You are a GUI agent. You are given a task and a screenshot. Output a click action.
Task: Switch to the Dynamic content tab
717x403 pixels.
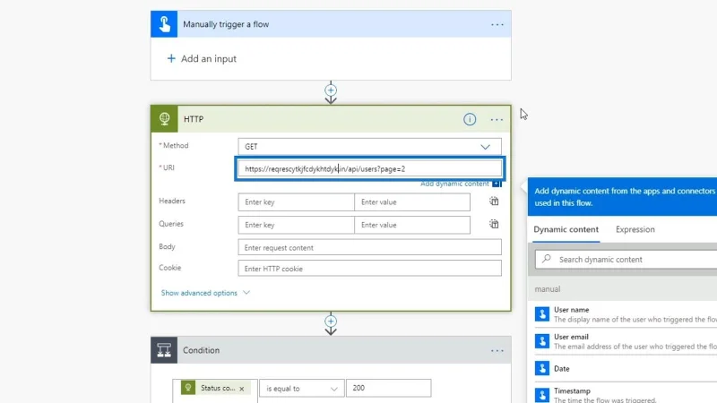tap(566, 229)
